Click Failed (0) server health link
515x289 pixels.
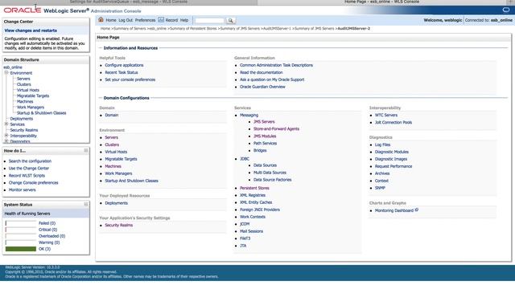(x=47, y=223)
